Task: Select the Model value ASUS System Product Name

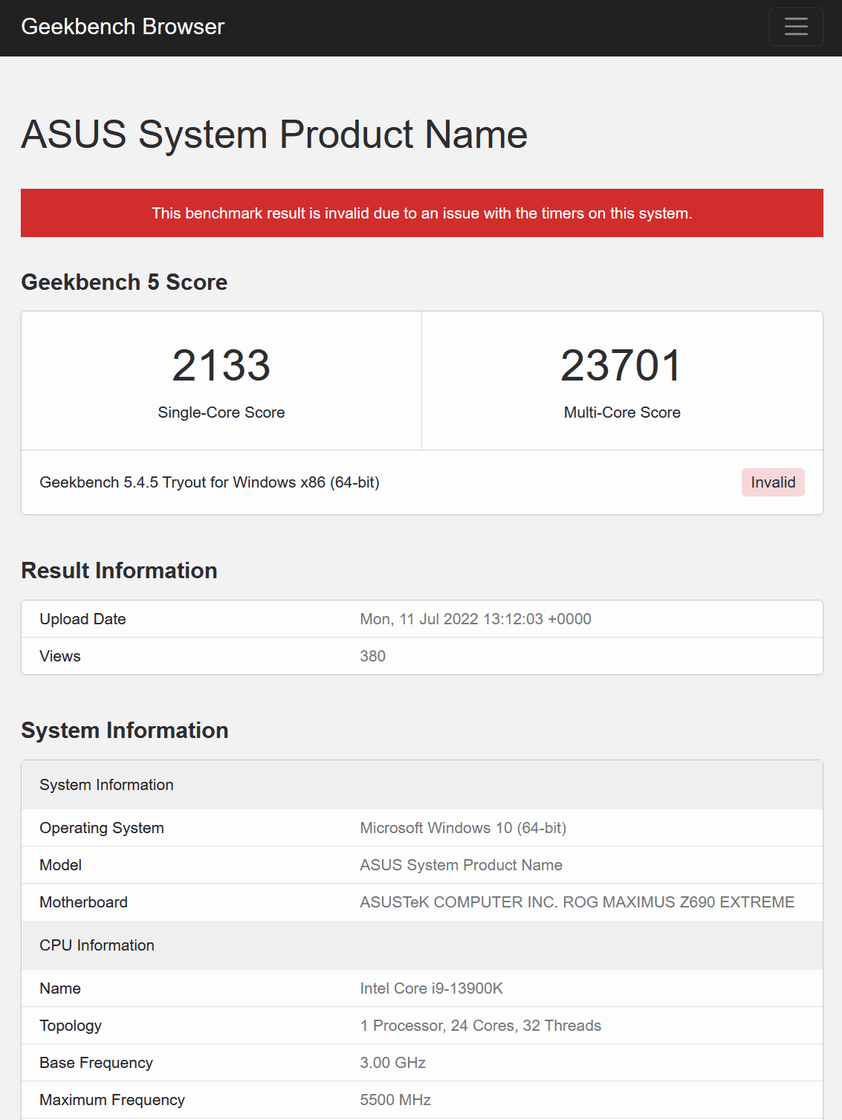Action: pos(462,865)
